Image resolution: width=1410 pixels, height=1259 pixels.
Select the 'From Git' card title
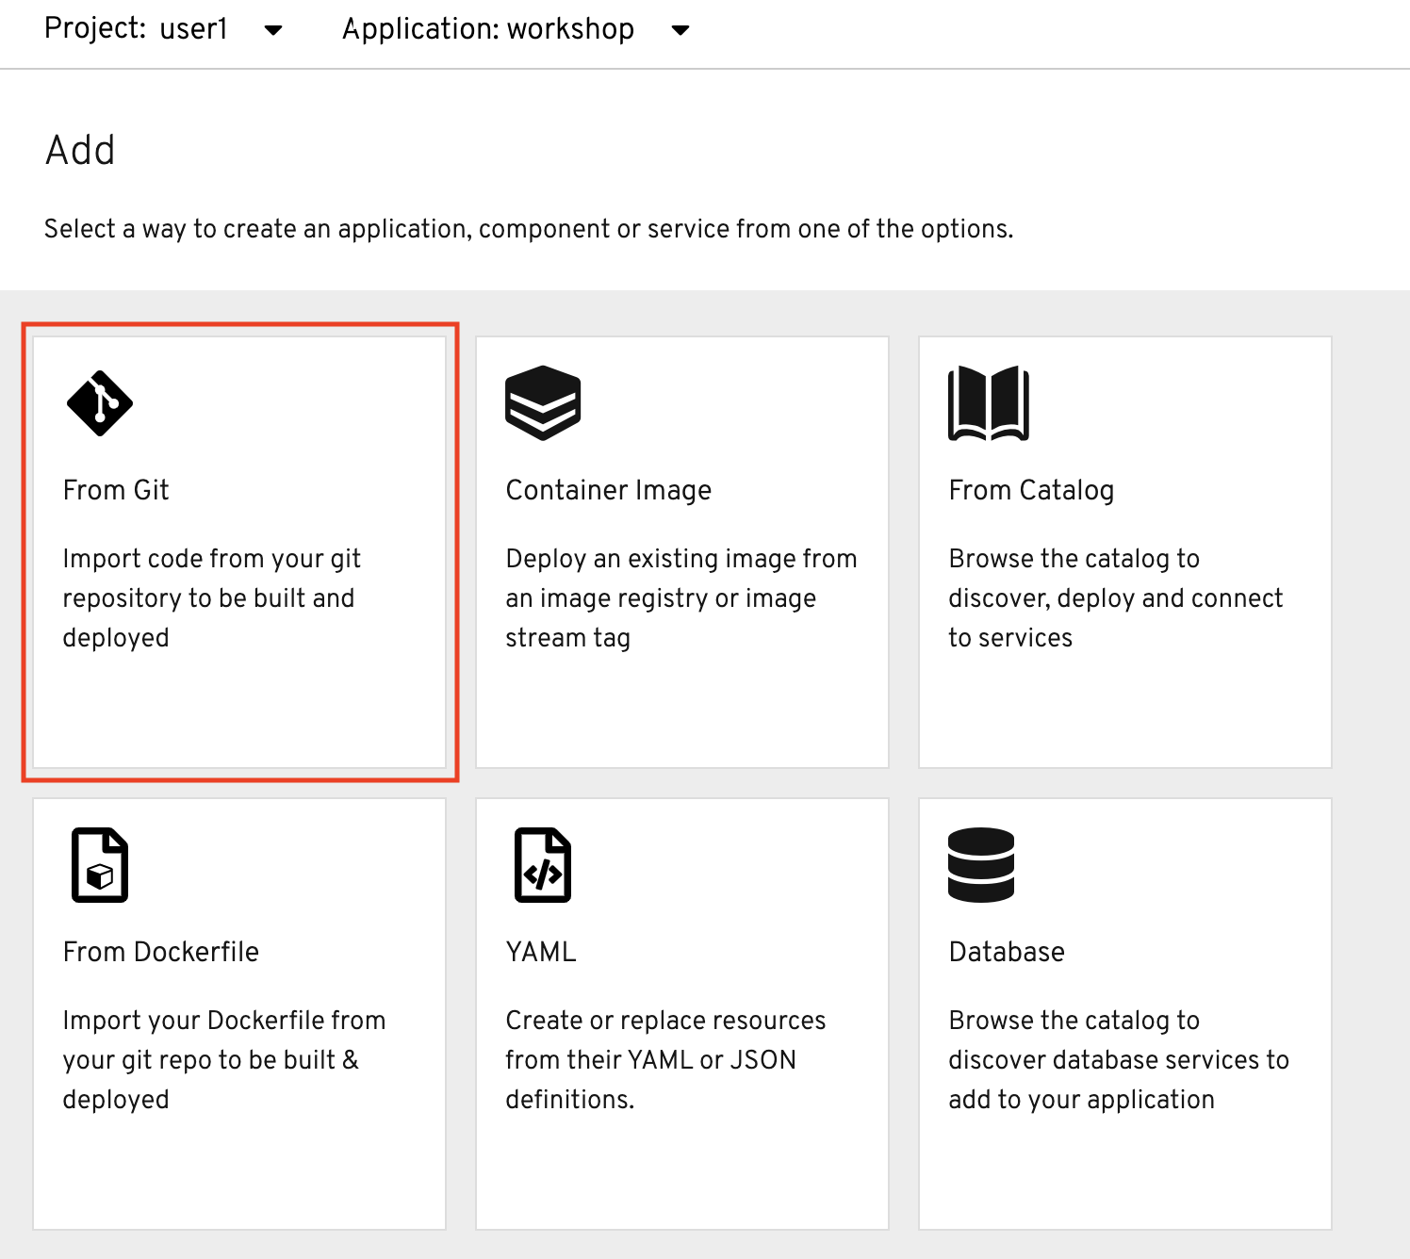point(116,490)
